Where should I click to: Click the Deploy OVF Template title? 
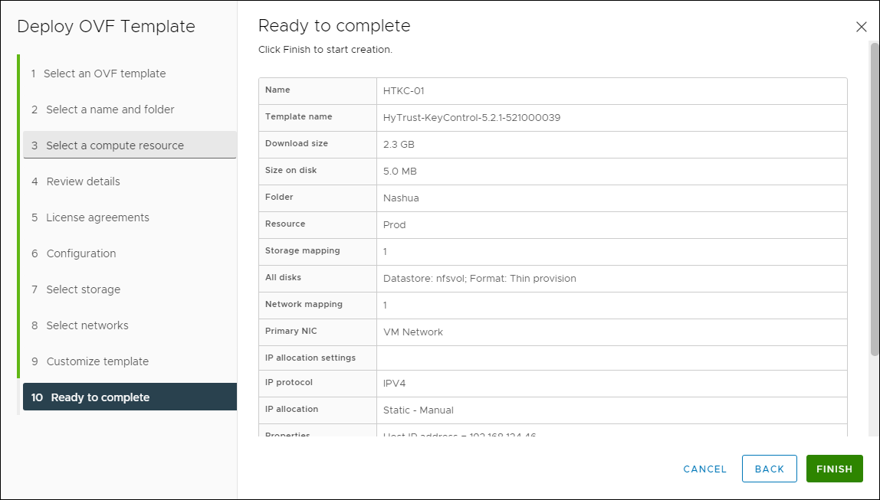[x=106, y=26]
